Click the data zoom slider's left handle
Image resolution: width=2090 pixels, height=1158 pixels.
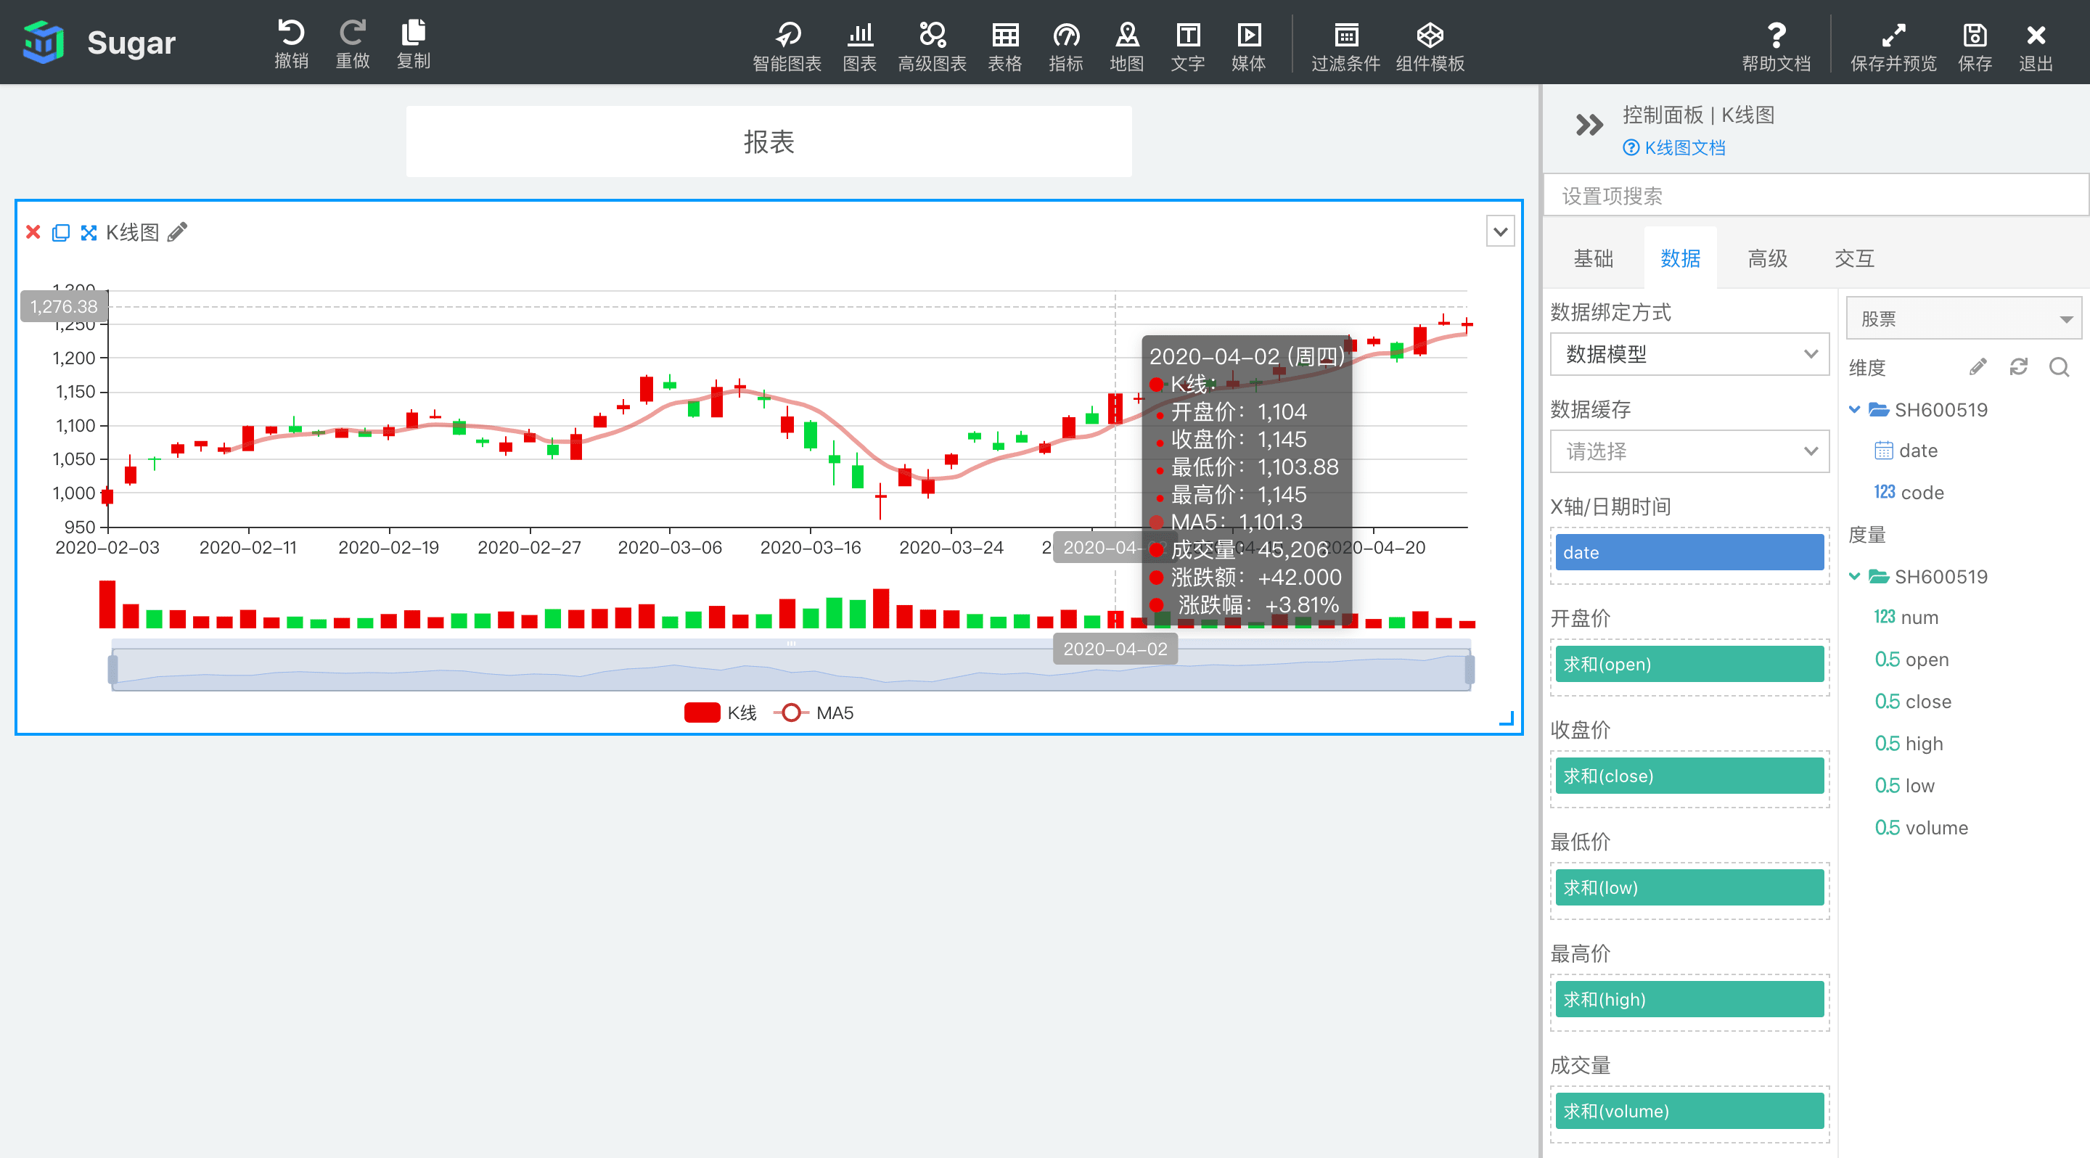point(112,670)
